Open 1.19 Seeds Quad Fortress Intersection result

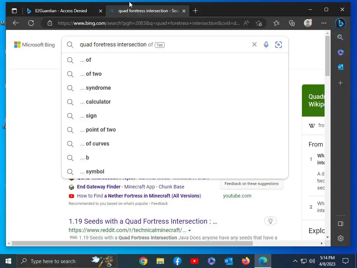coord(143,221)
